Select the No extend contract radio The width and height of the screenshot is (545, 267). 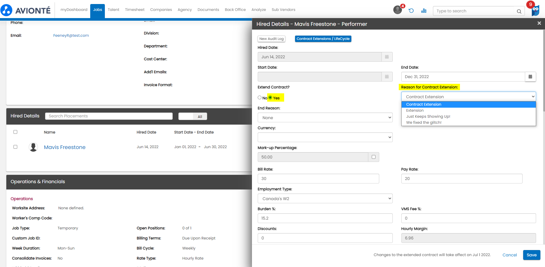point(259,98)
